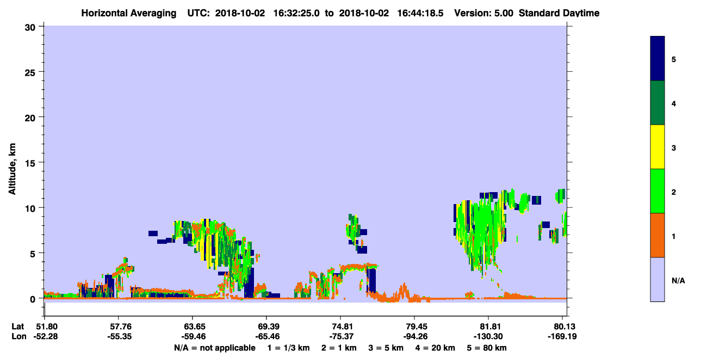707x363 pixels.
Task: Click longitude value -59.46
Action: click(x=193, y=336)
